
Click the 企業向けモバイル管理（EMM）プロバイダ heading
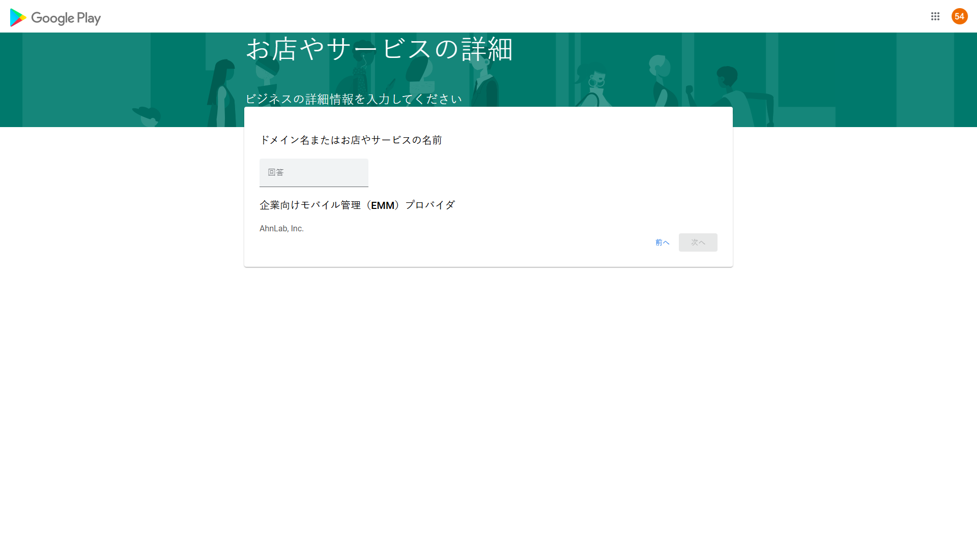pos(357,205)
